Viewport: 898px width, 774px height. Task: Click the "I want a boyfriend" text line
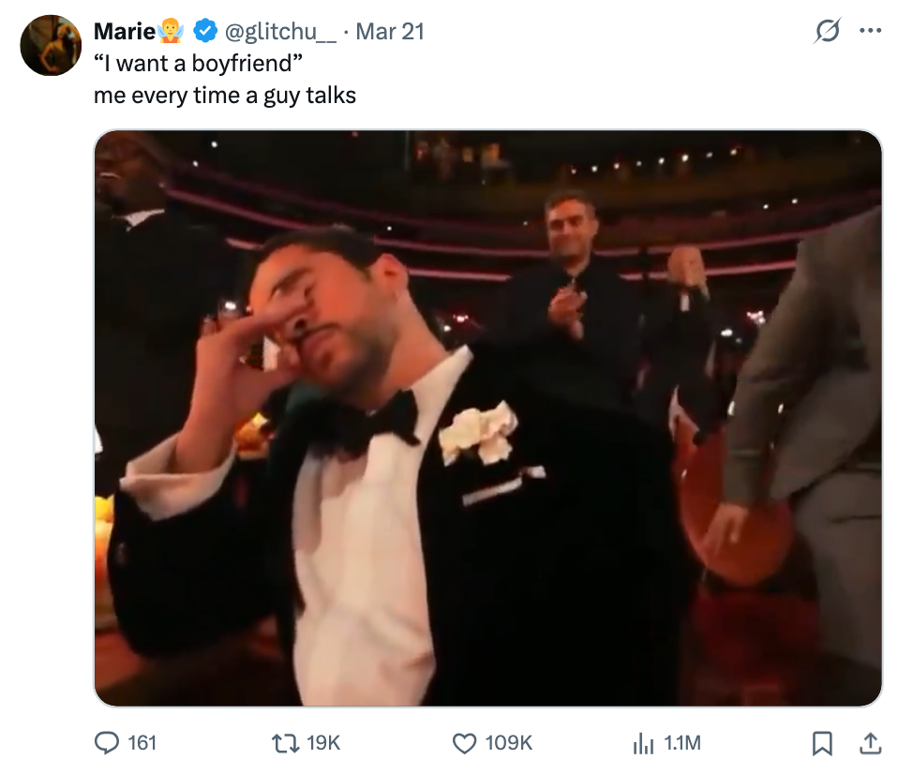tap(199, 64)
